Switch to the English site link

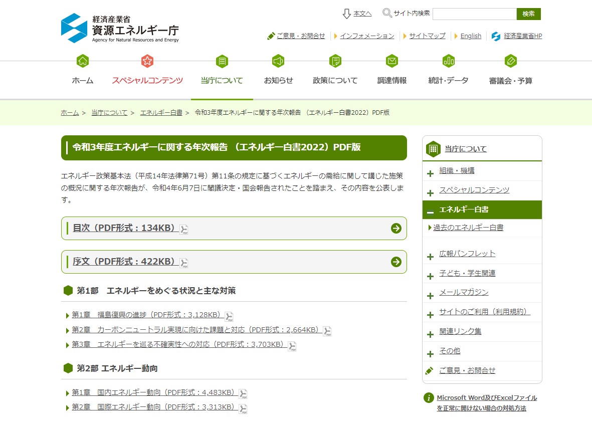pos(470,36)
